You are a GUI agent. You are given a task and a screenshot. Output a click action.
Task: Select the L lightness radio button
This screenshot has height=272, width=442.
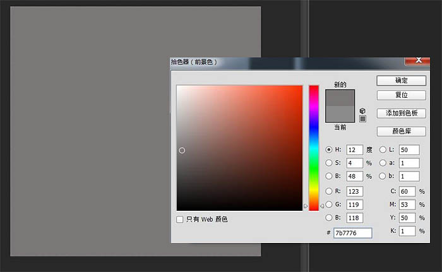tap(383, 150)
